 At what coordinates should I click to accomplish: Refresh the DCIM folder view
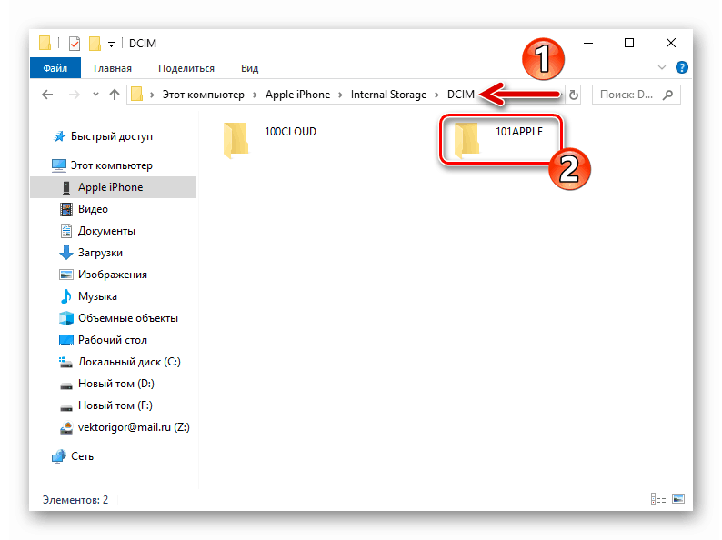click(x=573, y=95)
